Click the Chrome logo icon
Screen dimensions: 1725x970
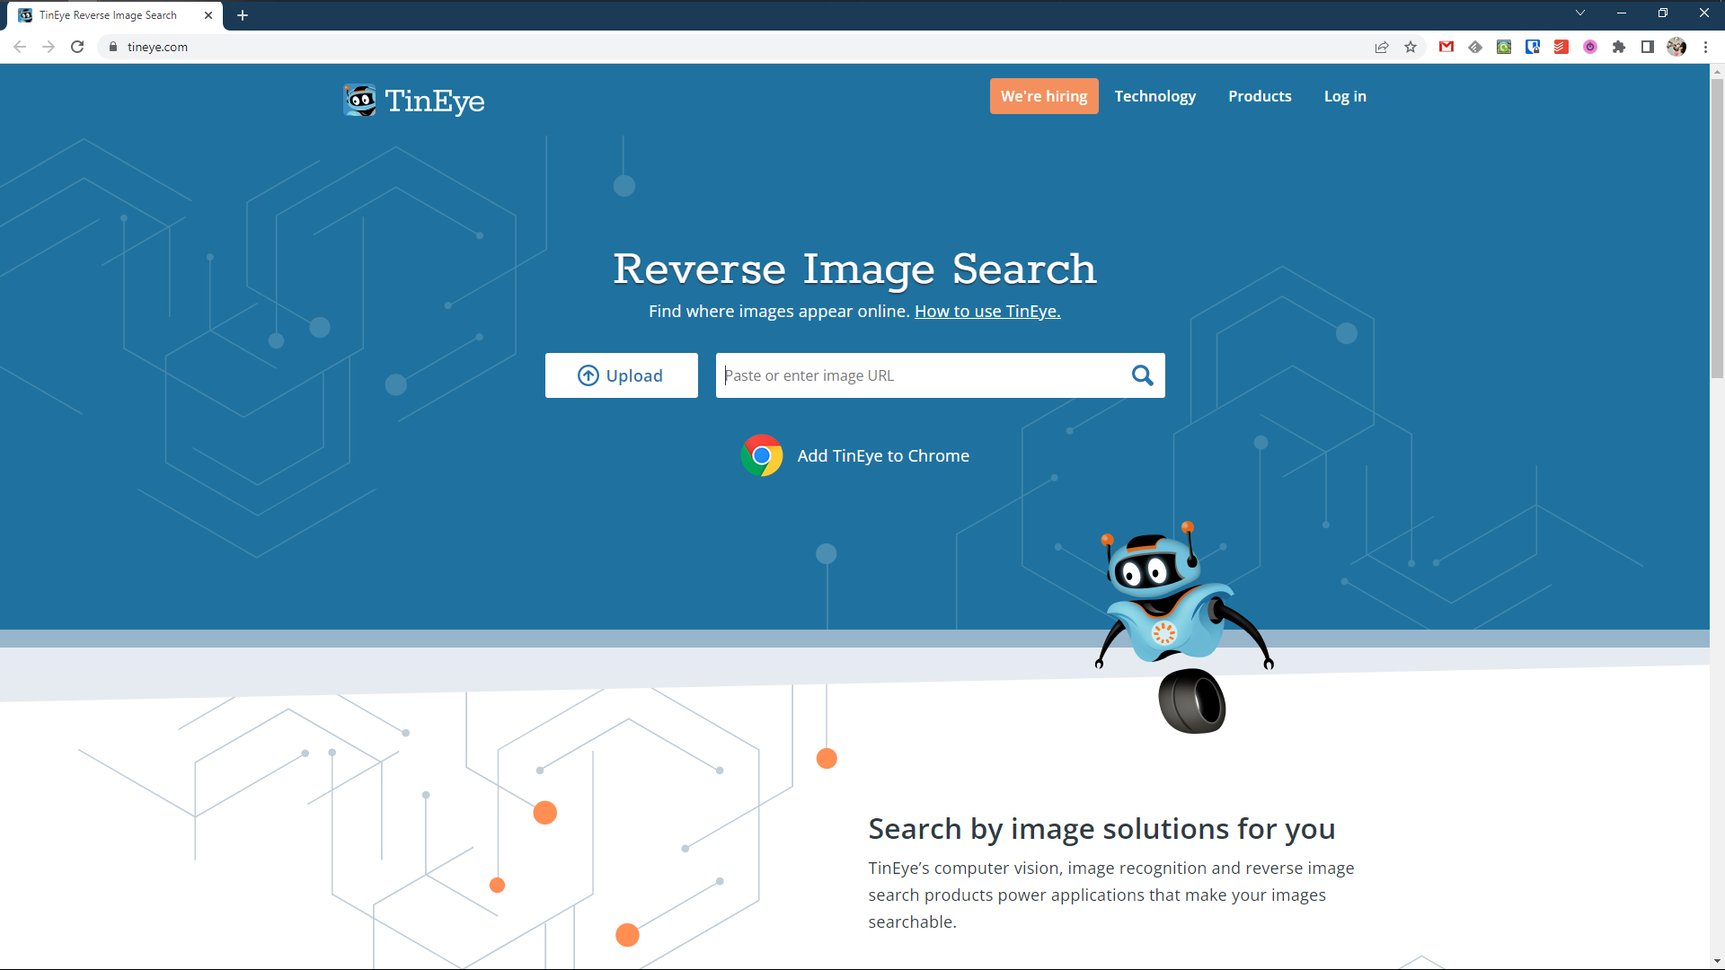762,455
